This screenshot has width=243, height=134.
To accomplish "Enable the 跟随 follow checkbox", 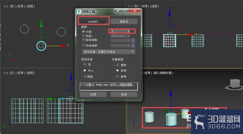I will click(x=85, y=76).
